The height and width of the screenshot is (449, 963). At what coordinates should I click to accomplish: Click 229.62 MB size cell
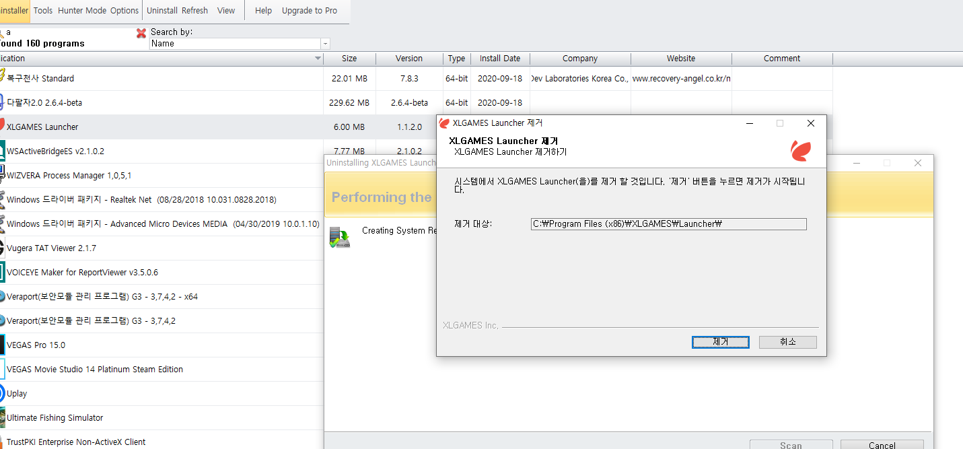tap(349, 103)
